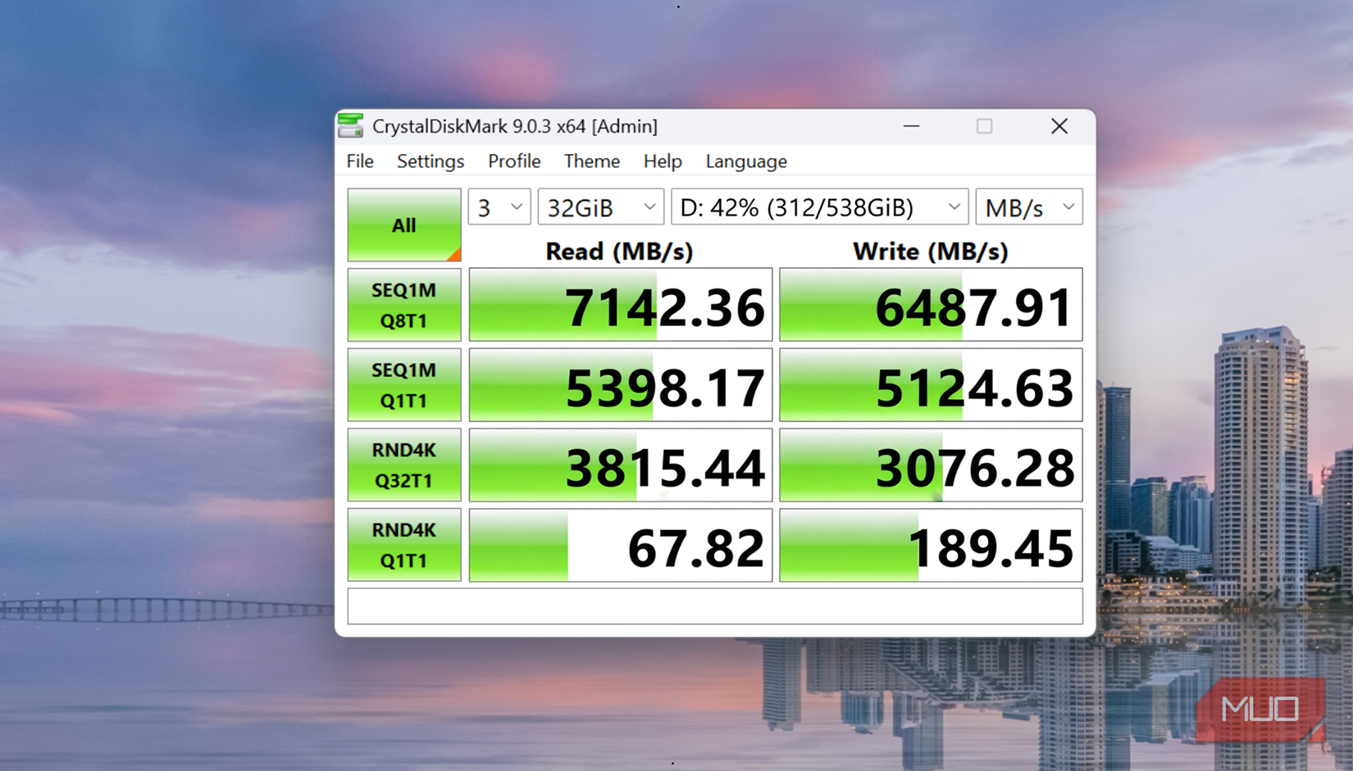This screenshot has width=1353, height=771.
Task: Maximize the CrystalDiskMark window
Action: point(985,126)
